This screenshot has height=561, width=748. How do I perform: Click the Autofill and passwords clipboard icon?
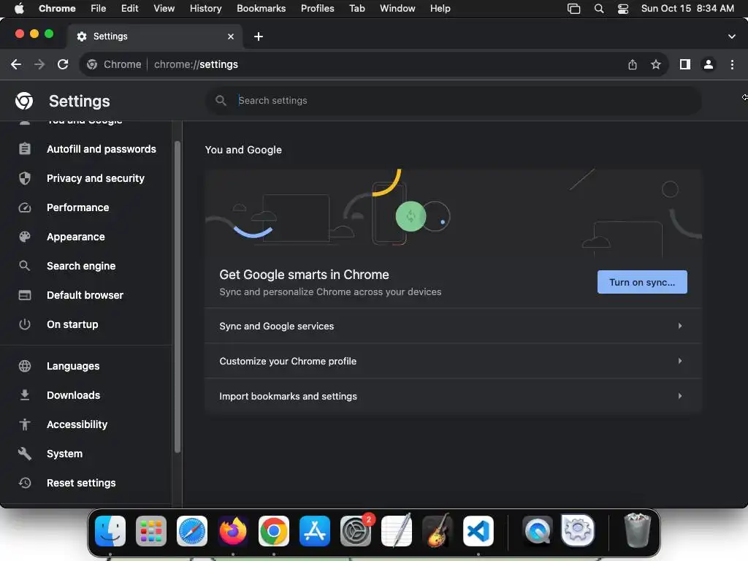(24, 149)
